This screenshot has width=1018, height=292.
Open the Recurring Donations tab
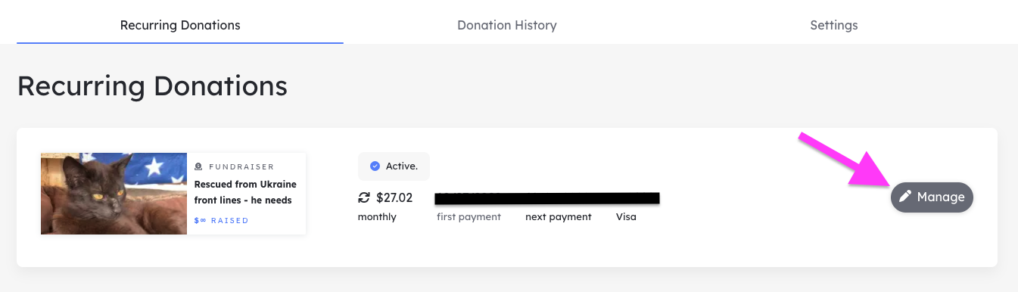pyautogui.click(x=180, y=25)
